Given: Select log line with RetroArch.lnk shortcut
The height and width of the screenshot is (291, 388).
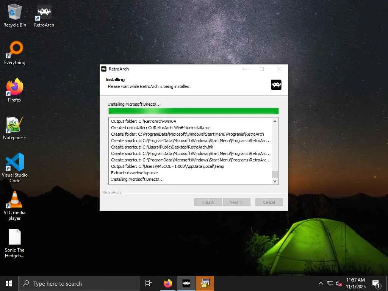Looking at the screenshot, I should [162, 147].
